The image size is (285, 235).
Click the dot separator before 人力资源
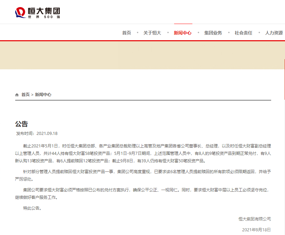pyautogui.click(x=259, y=32)
